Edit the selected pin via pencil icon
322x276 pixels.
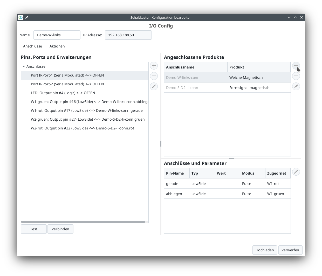[x=154, y=86]
